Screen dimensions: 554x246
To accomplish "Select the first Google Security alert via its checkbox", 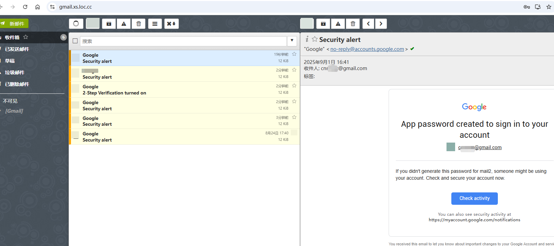I will 76,57.
